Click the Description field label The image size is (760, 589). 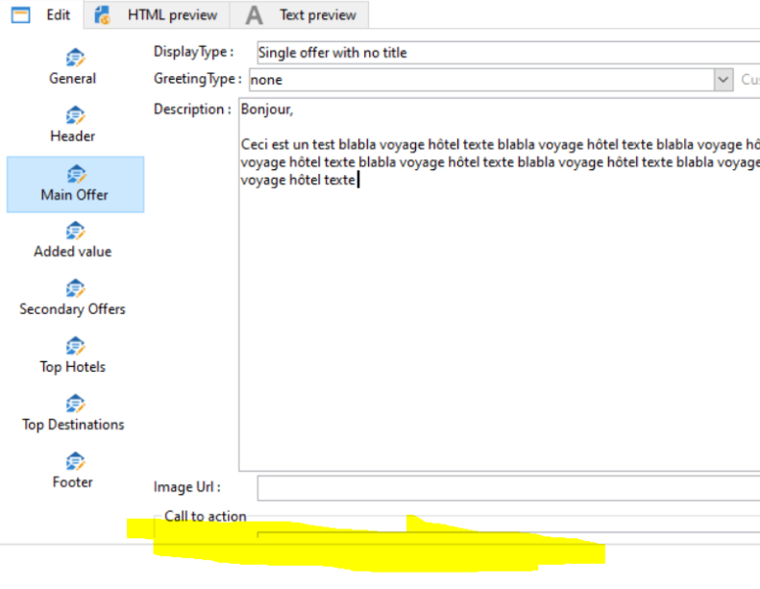pyautogui.click(x=191, y=109)
